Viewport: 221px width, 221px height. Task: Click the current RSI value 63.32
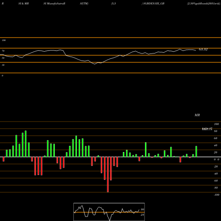pyautogui.click(x=203, y=50)
